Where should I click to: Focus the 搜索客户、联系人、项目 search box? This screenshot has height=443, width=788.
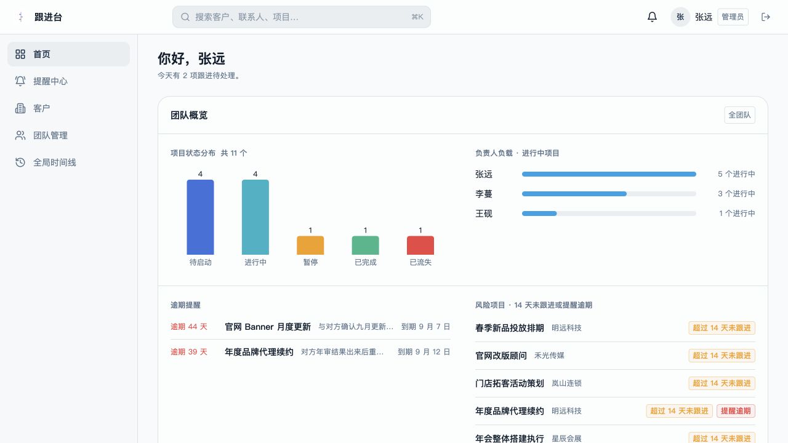pos(302,17)
